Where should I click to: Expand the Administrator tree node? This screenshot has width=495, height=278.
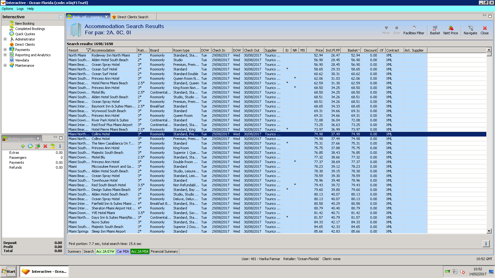(x=5, y=39)
